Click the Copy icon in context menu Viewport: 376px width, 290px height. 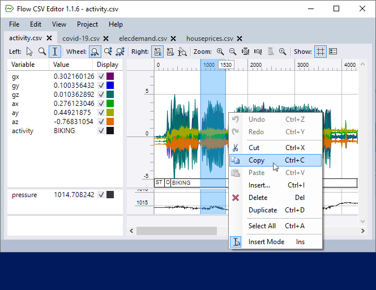click(236, 160)
